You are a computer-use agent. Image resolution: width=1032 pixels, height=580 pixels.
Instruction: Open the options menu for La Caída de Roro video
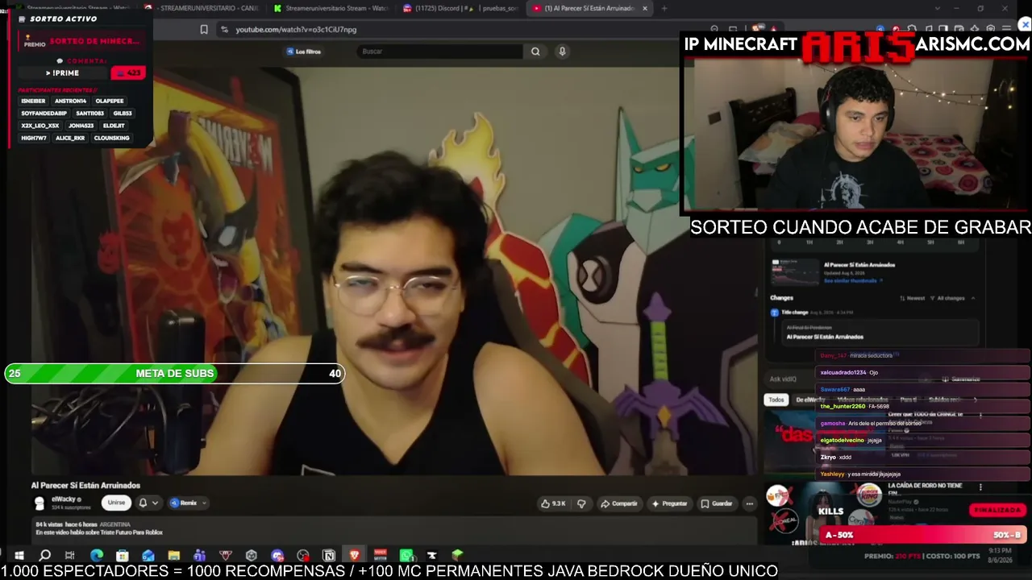[x=980, y=487]
